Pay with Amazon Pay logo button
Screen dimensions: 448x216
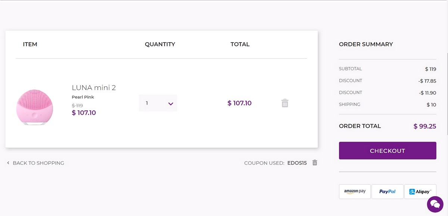[355, 191]
